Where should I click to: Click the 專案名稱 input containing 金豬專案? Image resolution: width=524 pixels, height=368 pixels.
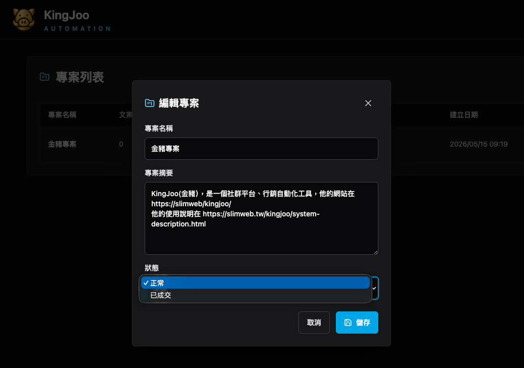[261, 149]
